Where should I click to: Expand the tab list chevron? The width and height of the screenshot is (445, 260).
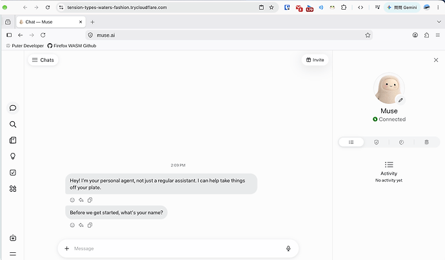point(439,22)
